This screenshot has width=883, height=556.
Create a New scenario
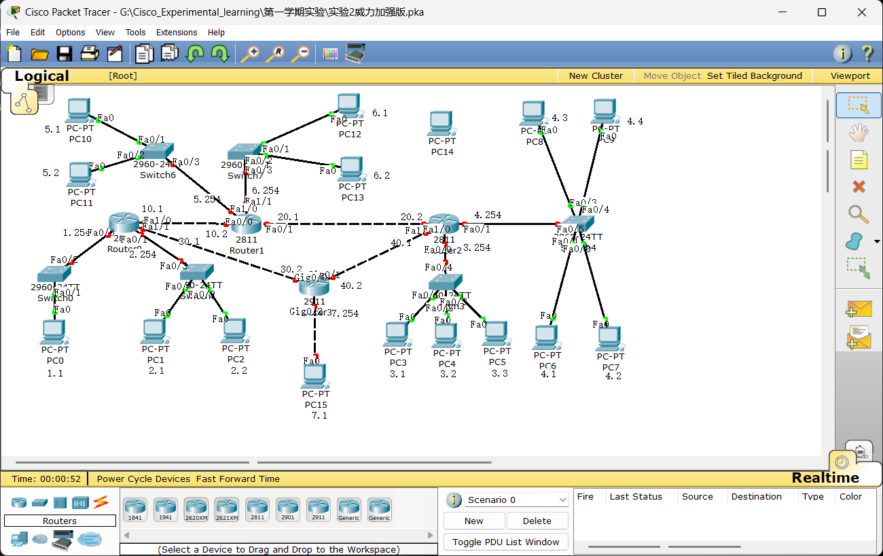point(474,521)
